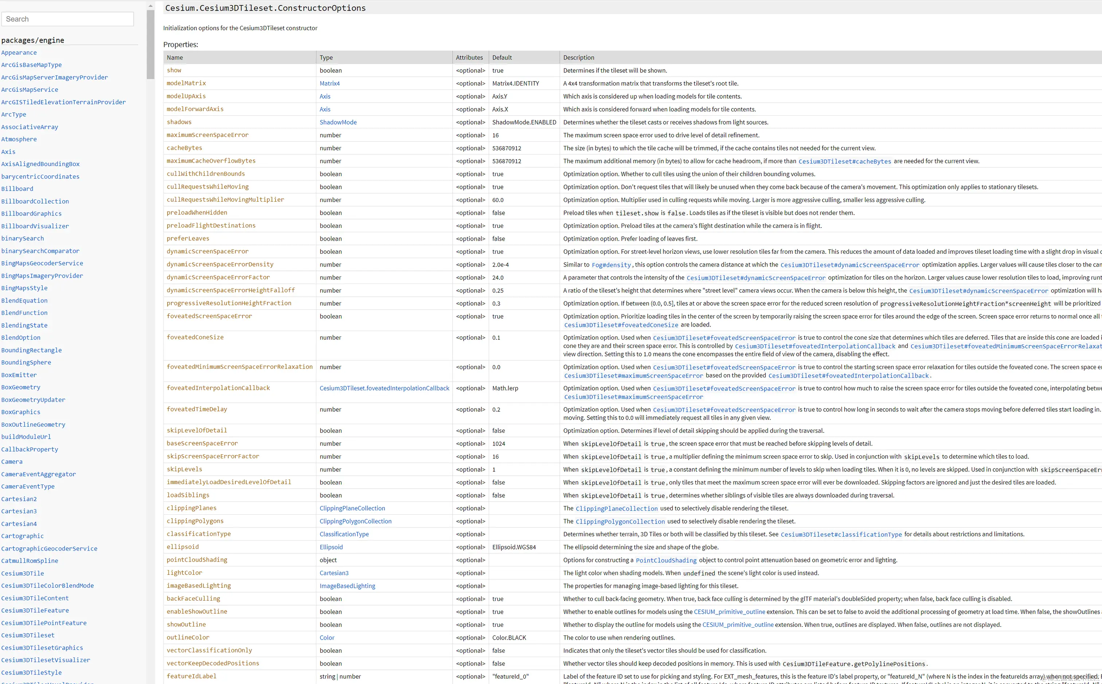
Task: Click the Color type for outlineColor
Action: click(327, 637)
